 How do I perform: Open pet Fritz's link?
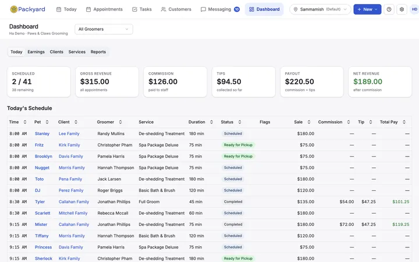click(x=39, y=145)
